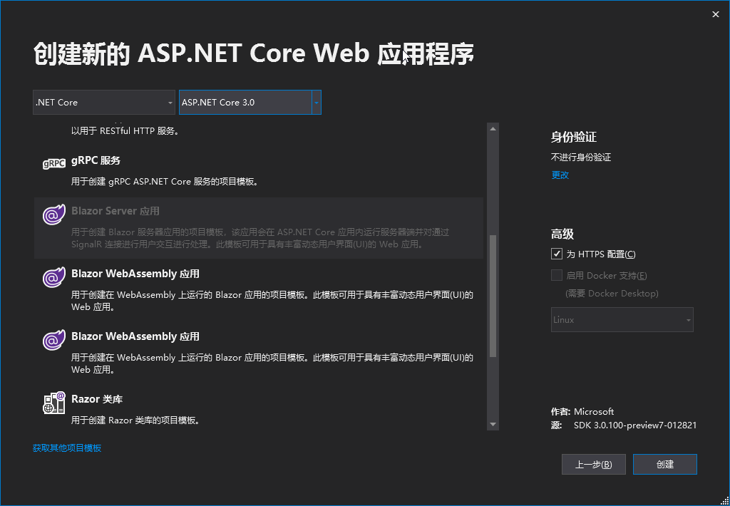
Task: Open the ASP.NET Core 3.0 version dropdown
Action: click(x=250, y=103)
